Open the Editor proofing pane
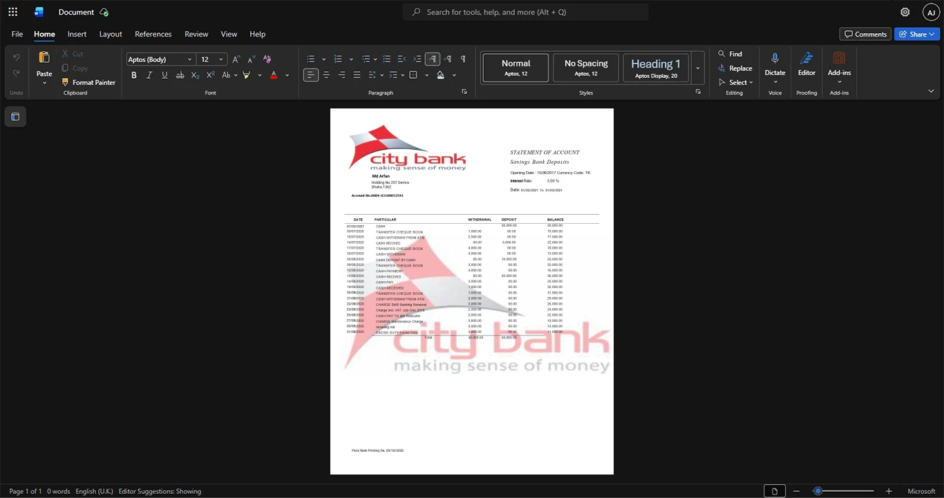The width and height of the screenshot is (944, 498). 806,64
